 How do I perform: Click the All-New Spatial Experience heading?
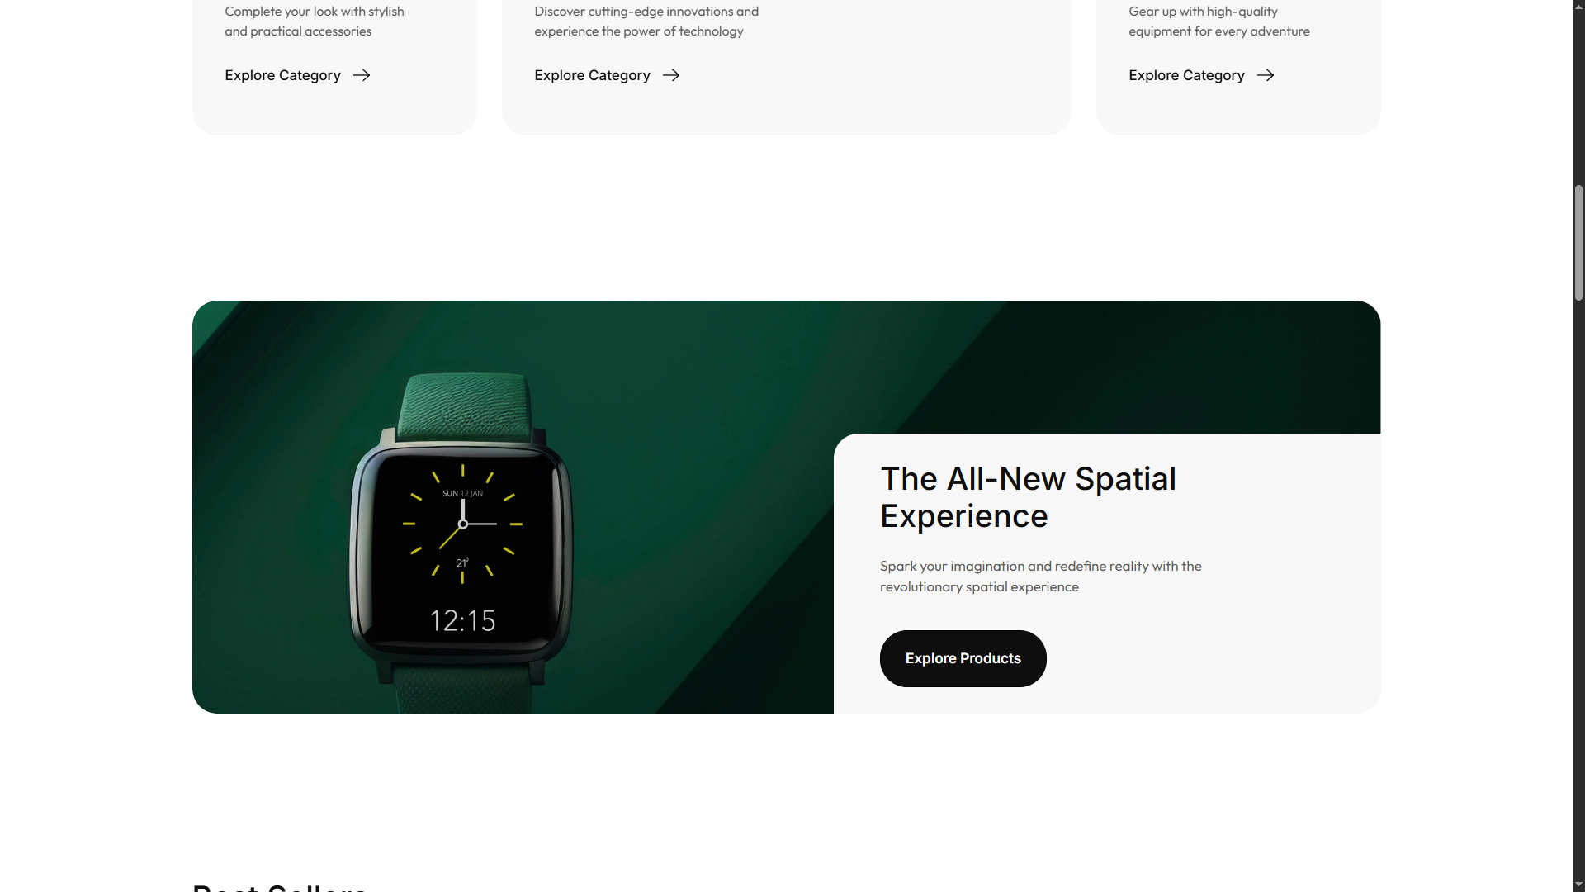tap(1028, 497)
